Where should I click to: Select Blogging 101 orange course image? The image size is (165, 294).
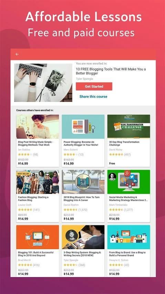(x=38, y=237)
